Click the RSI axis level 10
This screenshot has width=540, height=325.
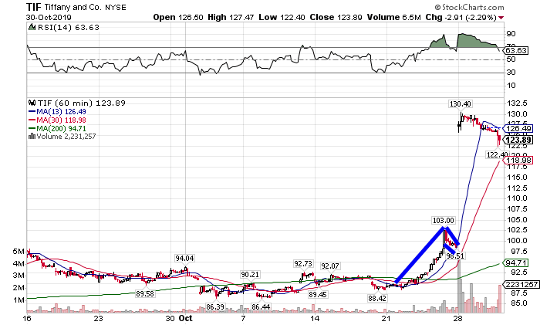(511, 86)
